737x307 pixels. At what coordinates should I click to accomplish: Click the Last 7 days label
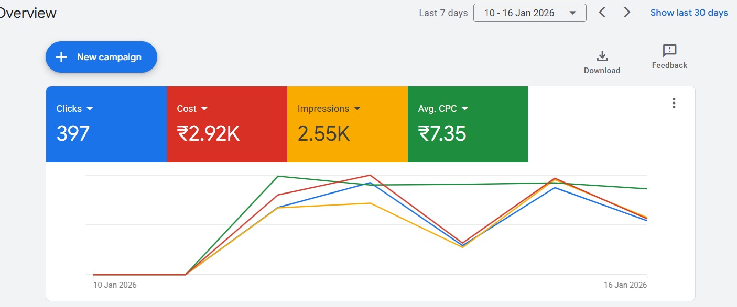[x=443, y=13]
